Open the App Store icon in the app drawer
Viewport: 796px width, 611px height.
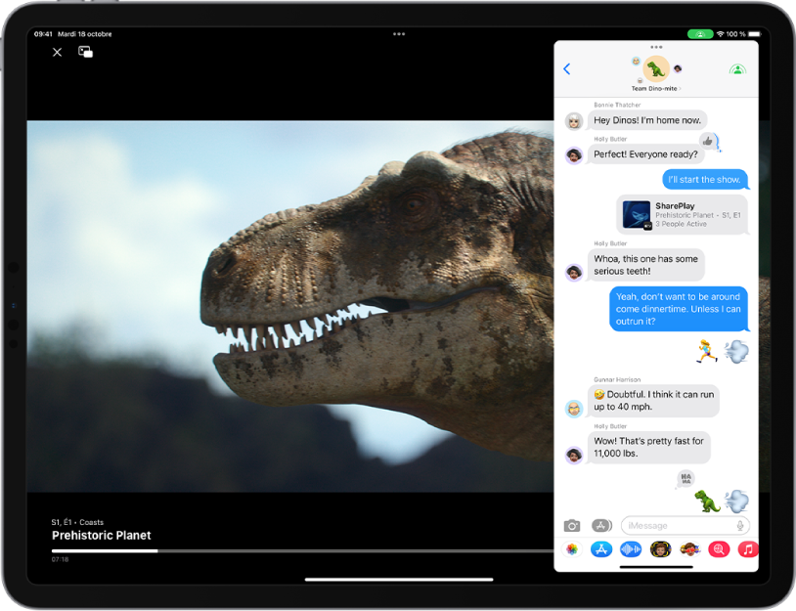coord(600,549)
